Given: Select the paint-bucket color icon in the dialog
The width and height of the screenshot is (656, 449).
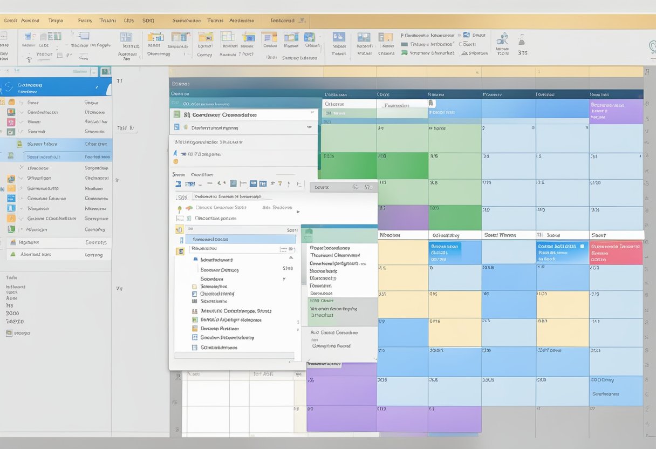Looking at the screenshot, I should click(188, 207).
